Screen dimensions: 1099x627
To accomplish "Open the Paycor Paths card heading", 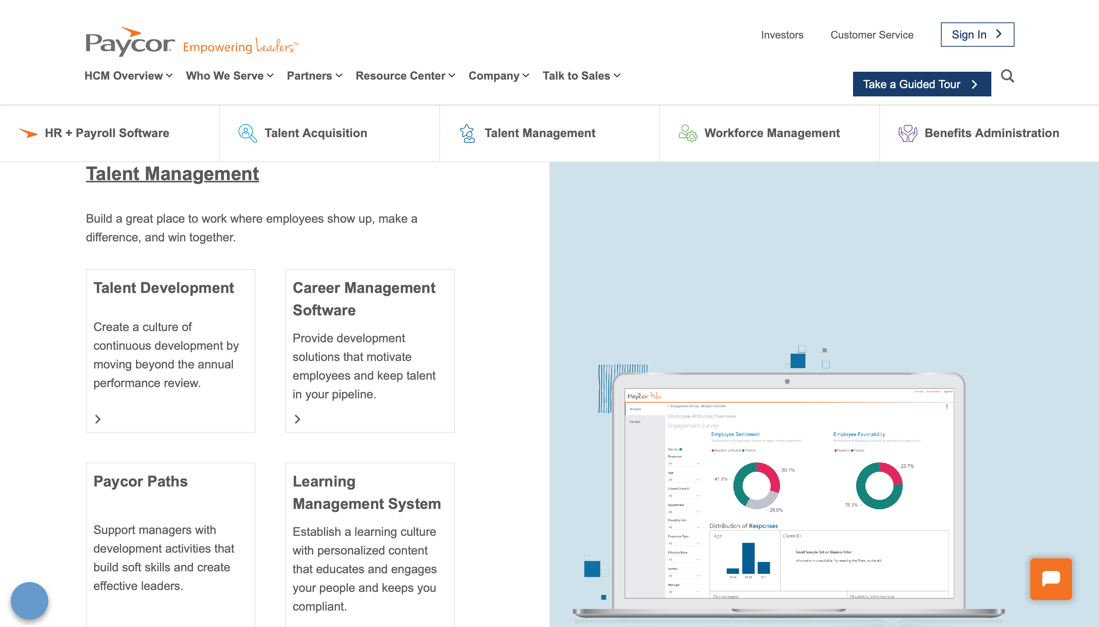I will tap(141, 481).
